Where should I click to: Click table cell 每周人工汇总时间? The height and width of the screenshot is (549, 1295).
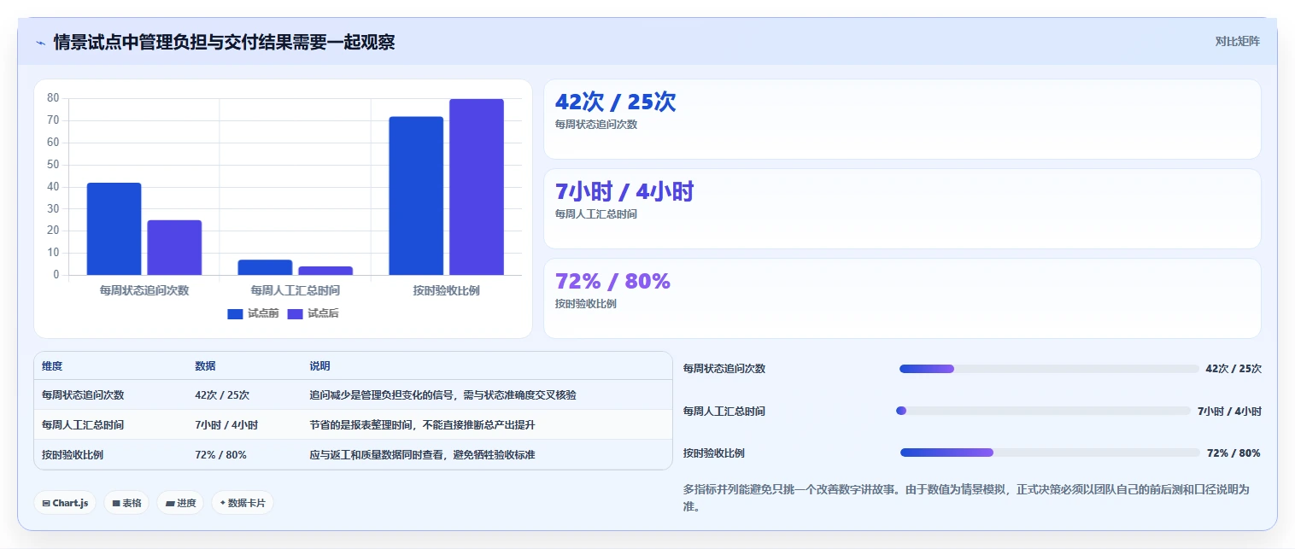83,425
